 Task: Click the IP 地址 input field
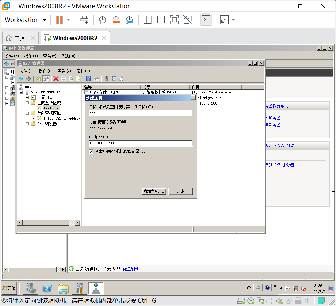[141, 143]
